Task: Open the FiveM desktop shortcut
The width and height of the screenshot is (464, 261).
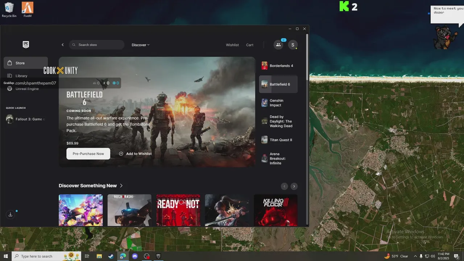Action: 28,10
